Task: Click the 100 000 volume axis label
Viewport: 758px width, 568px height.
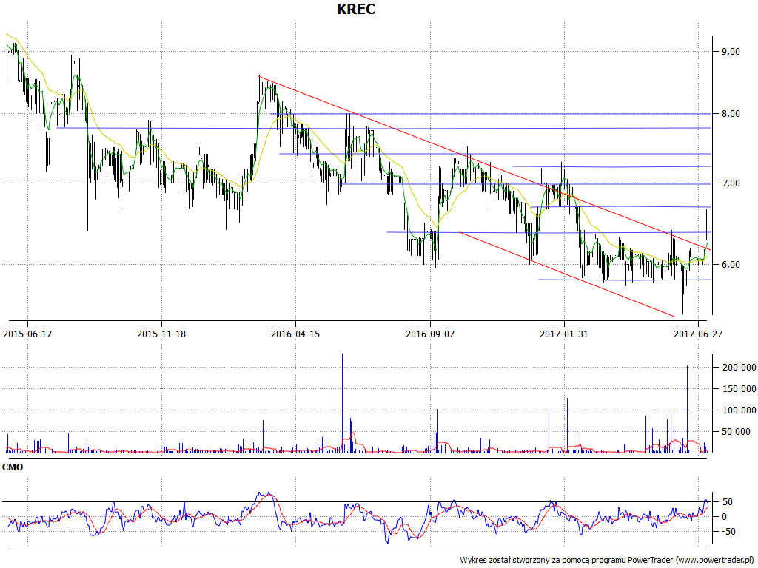Action: pyautogui.click(x=739, y=410)
